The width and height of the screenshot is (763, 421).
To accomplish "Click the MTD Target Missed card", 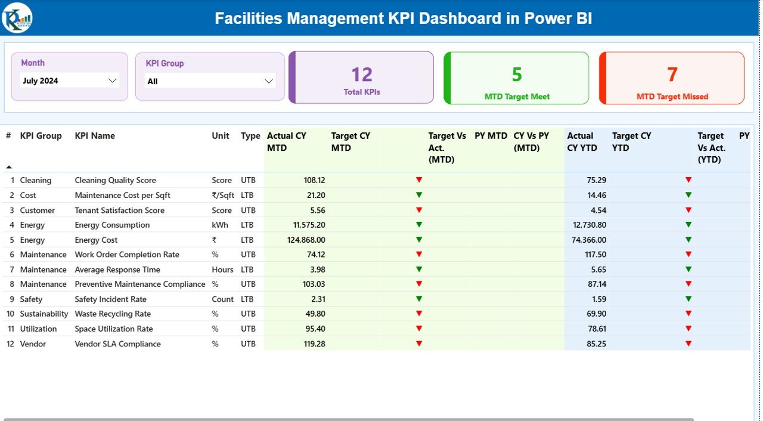I will pyautogui.click(x=671, y=78).
